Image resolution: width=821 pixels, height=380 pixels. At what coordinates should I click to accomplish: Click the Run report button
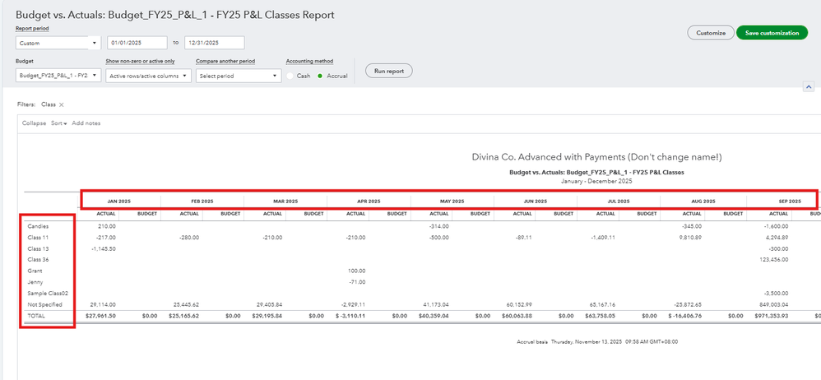(x=388, y=71)
